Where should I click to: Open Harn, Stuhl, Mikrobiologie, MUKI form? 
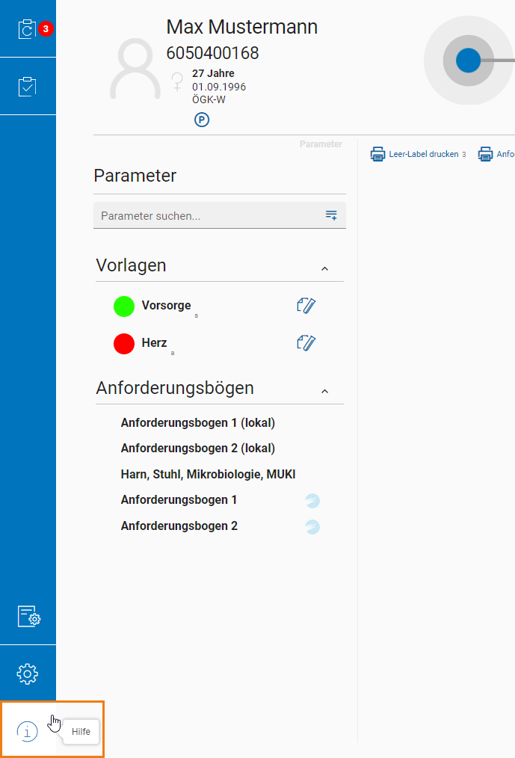tap(208, 474)
